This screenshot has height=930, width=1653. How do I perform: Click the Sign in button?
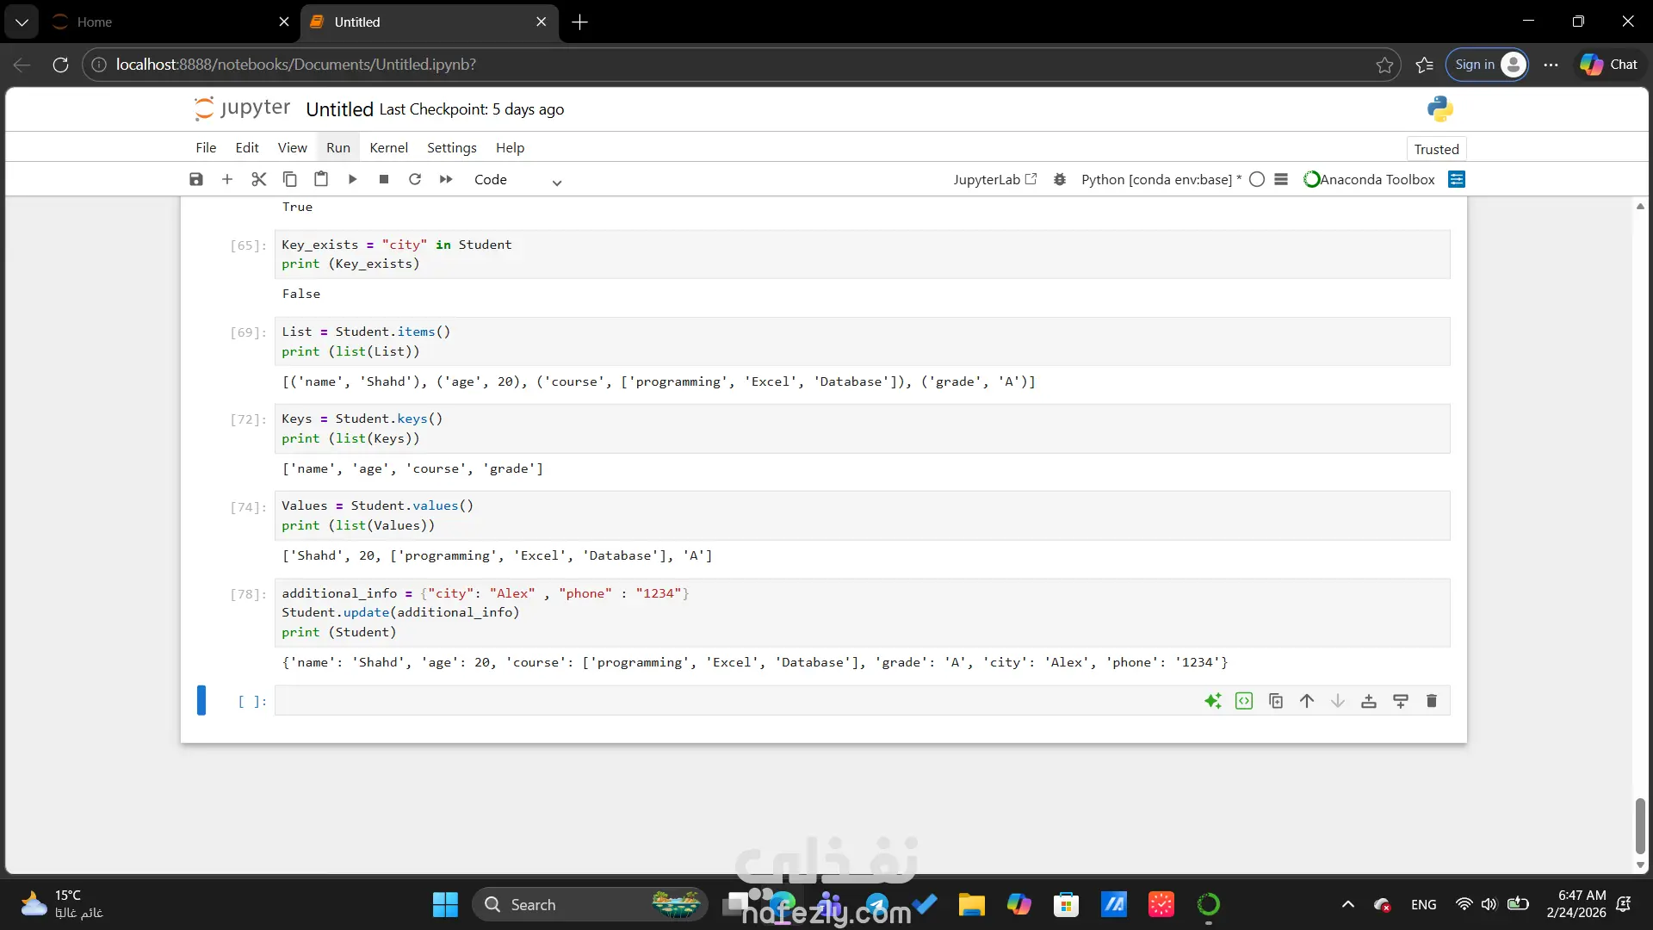[1488, 65]
